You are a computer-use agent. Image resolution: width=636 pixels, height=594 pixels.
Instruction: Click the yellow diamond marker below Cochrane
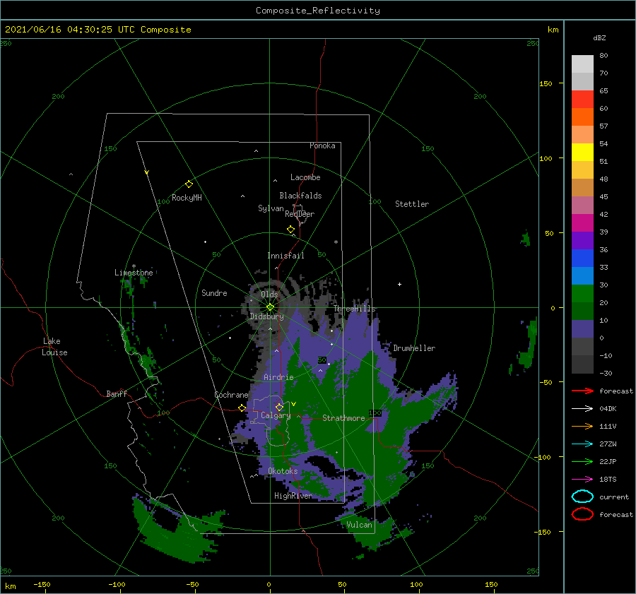click(x=242, y=408)
